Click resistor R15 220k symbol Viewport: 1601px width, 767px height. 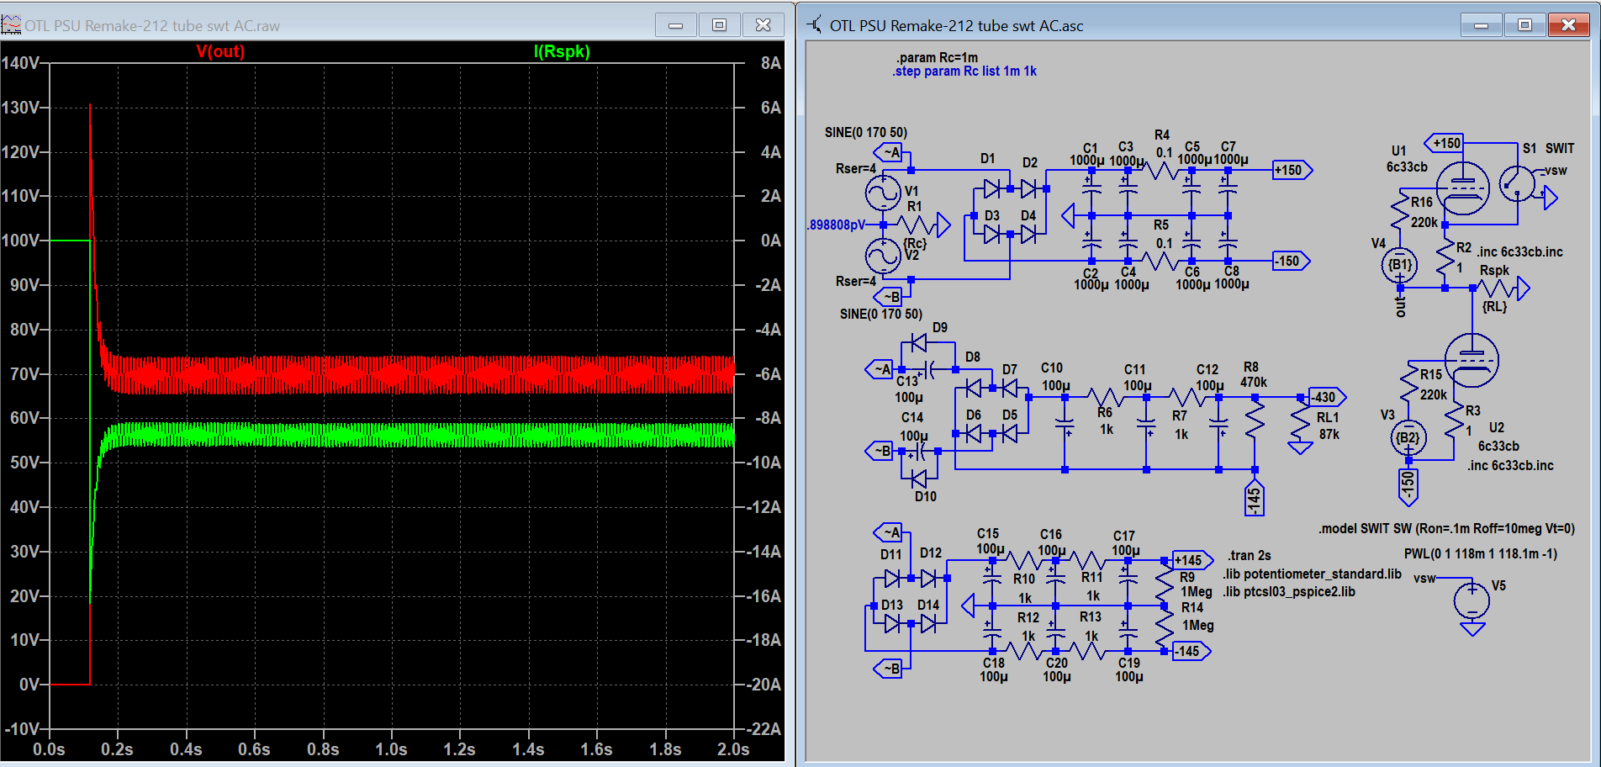pos(1408,383)
